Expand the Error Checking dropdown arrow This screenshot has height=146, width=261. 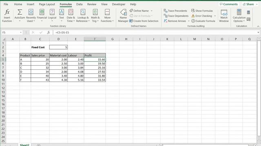[215, 16]
